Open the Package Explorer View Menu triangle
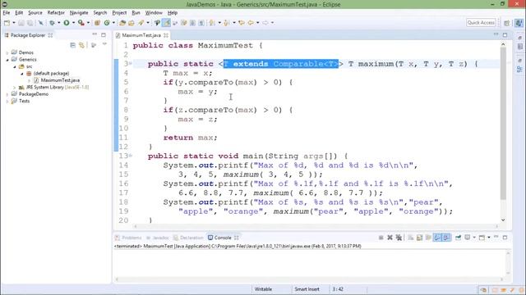 pyautogui.click(x=104, y=44)
